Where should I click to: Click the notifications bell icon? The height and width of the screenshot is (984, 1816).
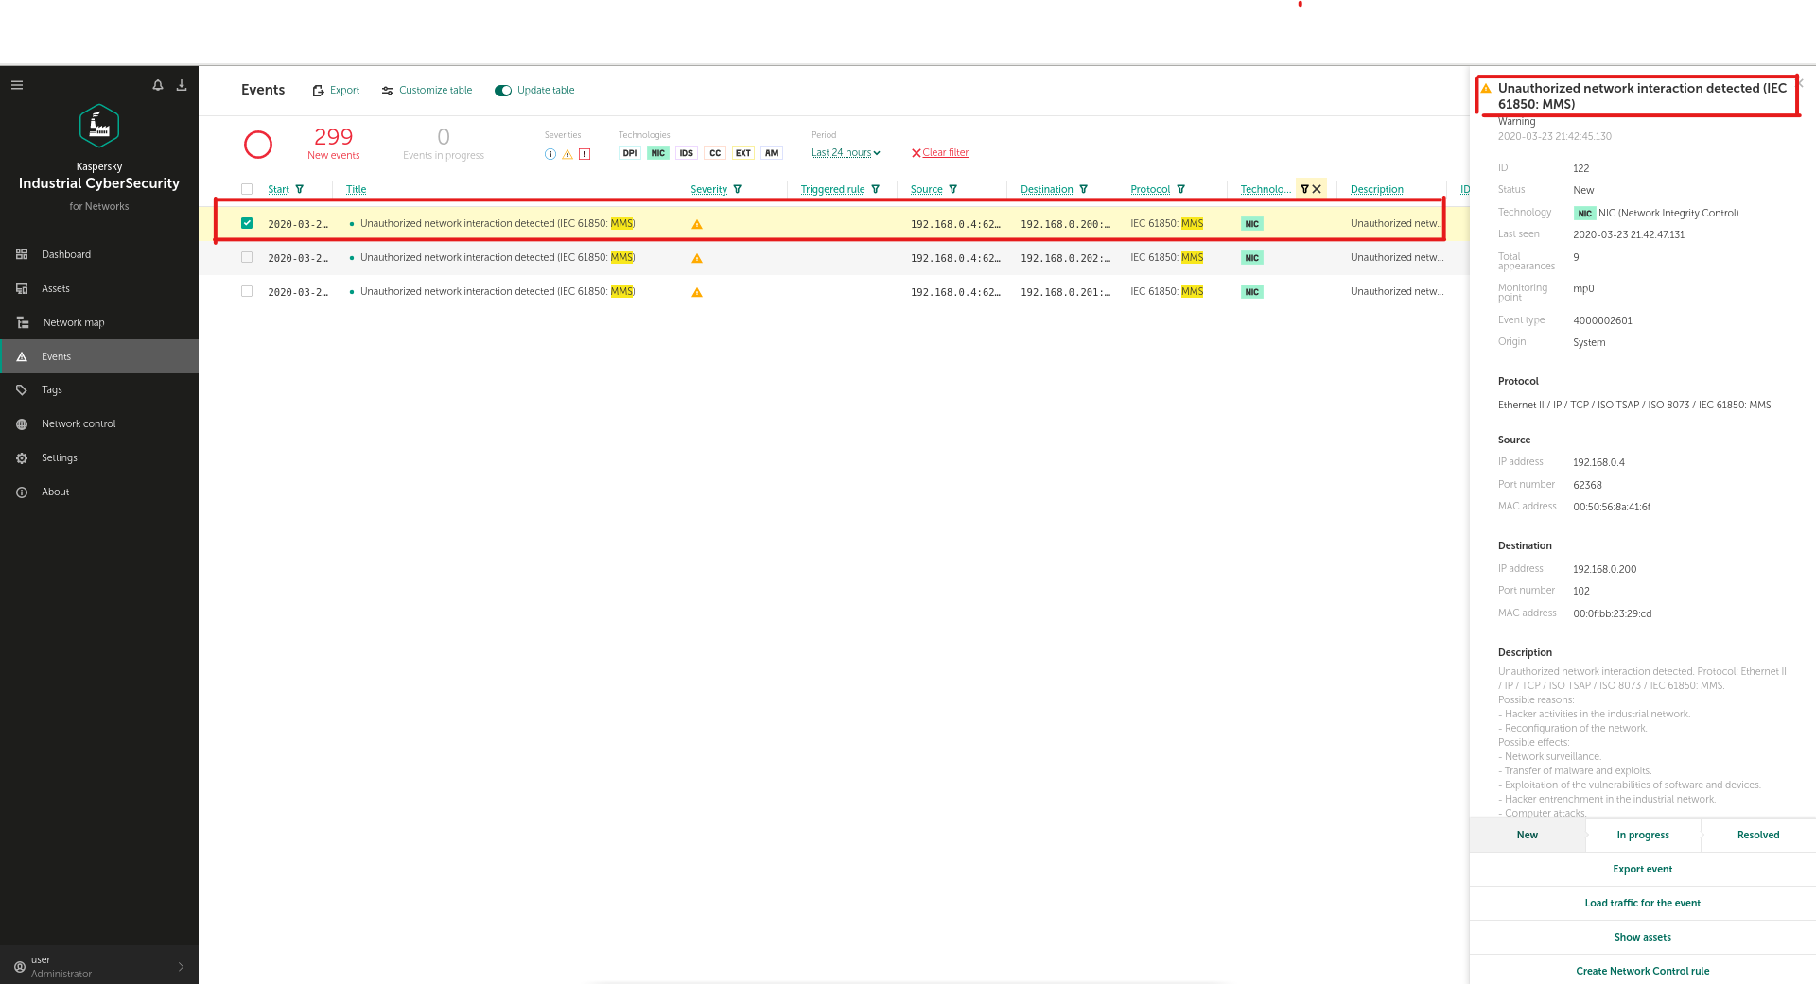pos(158,85)
